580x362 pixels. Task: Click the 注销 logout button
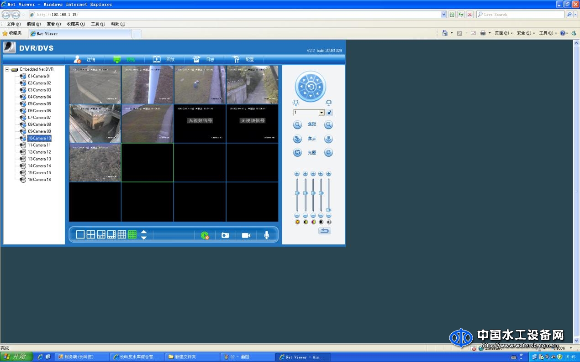pyautogui.click(x=84, y=59)
